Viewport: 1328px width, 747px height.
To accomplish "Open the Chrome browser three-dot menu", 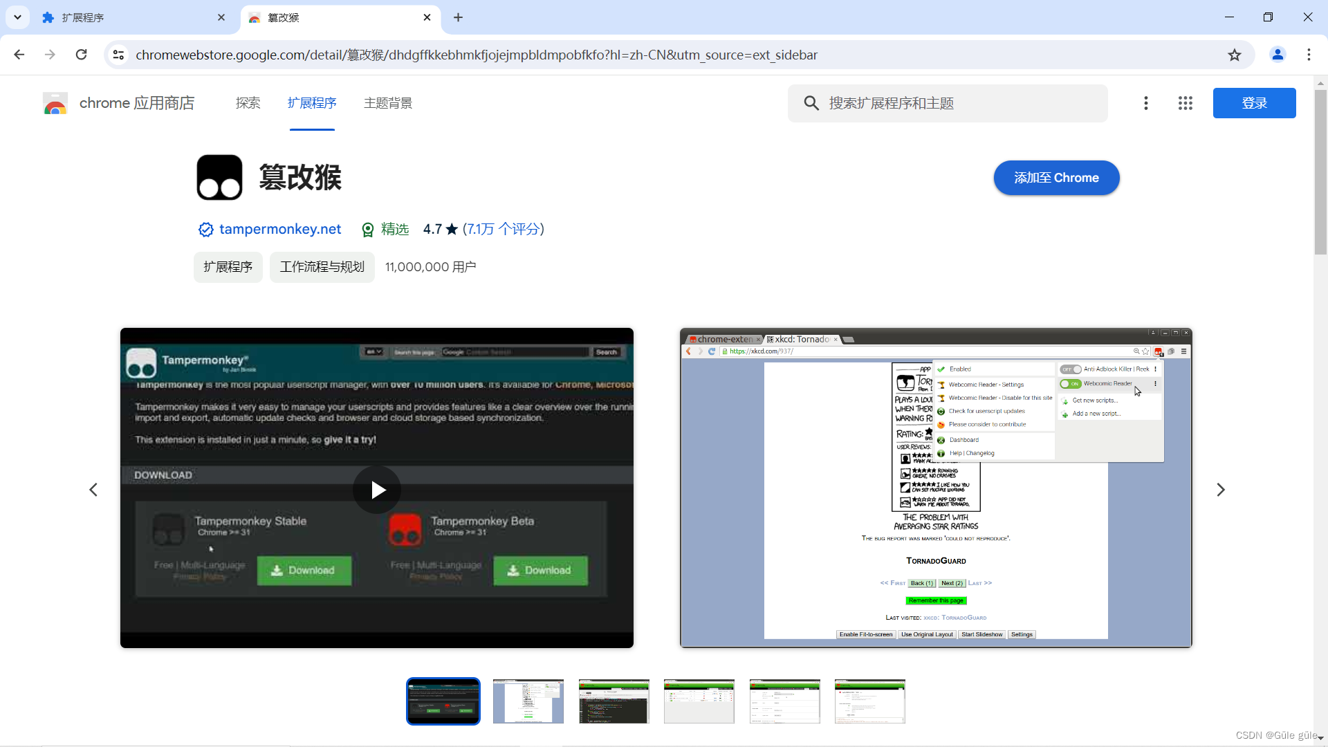I will 1309,55.
